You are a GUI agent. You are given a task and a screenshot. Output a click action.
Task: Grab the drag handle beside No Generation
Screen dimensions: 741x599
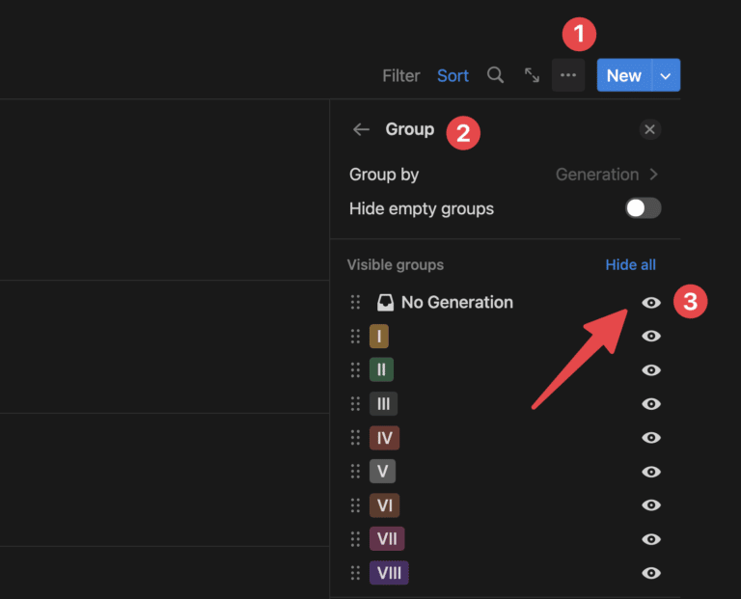[x=355, y=302]
